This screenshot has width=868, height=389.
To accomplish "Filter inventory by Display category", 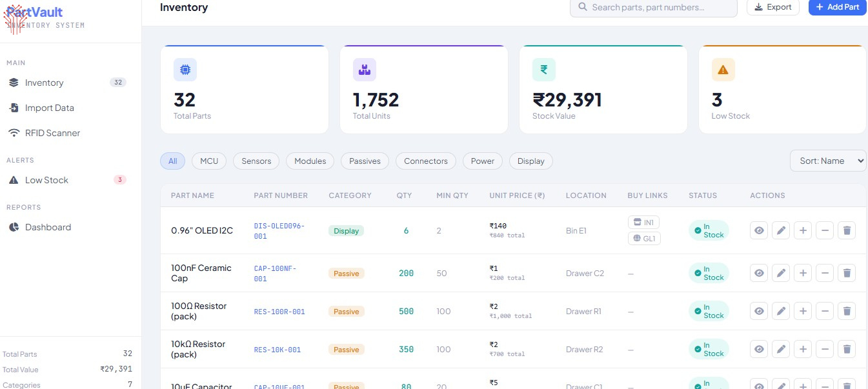I will coord(531,161).
